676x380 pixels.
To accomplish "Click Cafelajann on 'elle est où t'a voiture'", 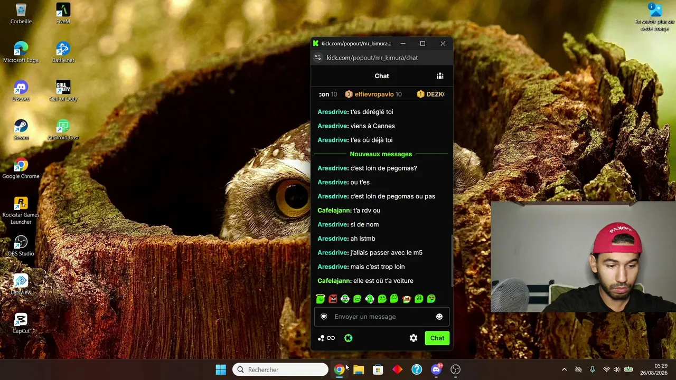I will 334,281.
